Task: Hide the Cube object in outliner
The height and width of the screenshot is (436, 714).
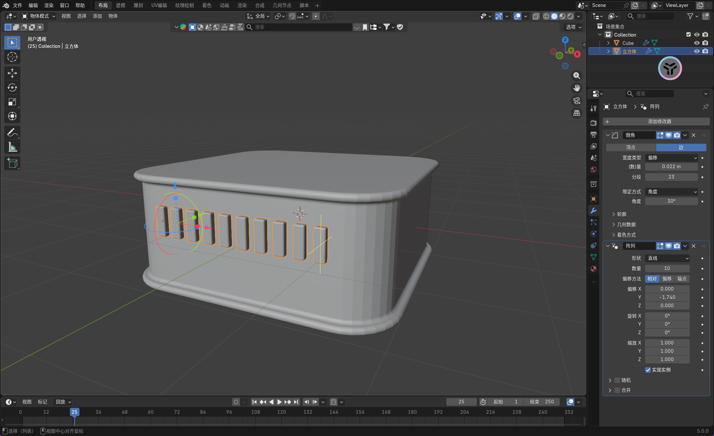Action: click(697, 43)
